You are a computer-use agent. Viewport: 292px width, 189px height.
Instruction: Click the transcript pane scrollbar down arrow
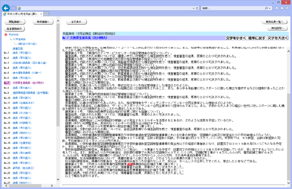click(x=289, y=183)
